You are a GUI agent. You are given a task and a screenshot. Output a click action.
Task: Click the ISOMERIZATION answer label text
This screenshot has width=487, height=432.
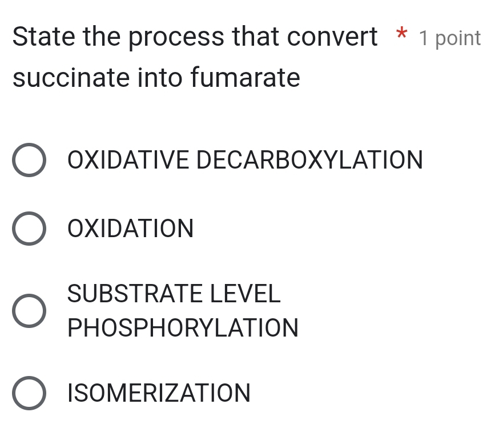[x=158, y=393]
